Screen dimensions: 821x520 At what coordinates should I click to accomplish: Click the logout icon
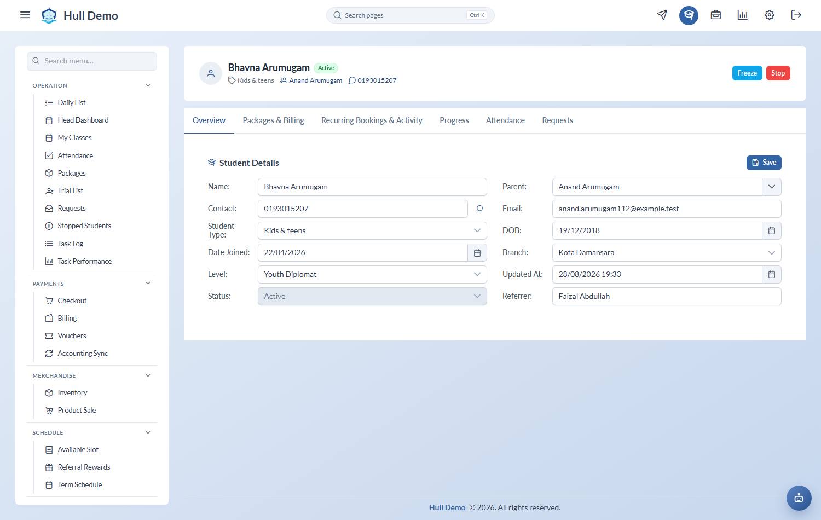pyautogui.click(x=796, y=15)
